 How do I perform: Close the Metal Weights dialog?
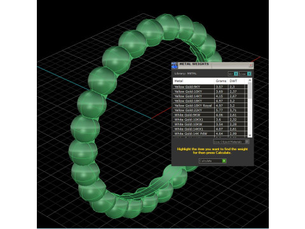[x=250, y=65]
